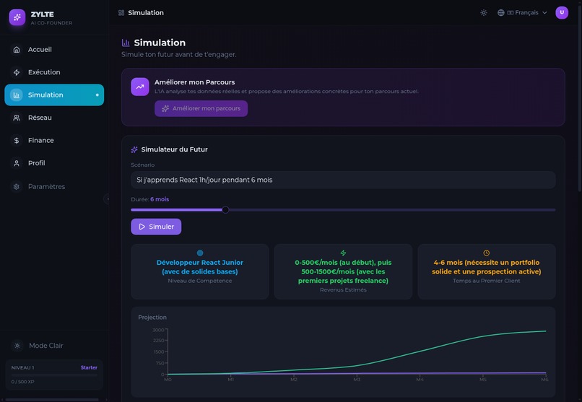582x402 pixels.
Task: Toggle Mode Clair theme
Action: click(54, 346)
